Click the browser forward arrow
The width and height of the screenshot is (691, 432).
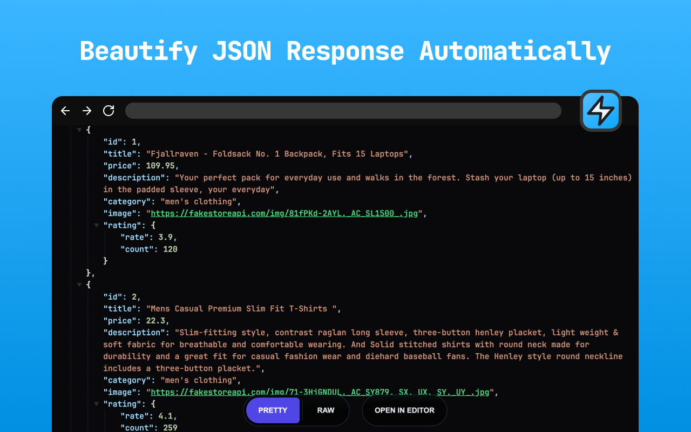point(86,111)
